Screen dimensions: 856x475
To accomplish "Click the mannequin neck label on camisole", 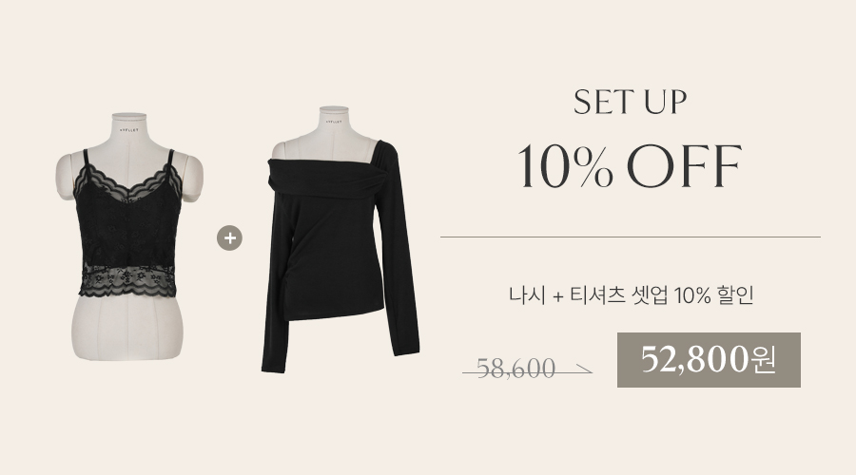I will pyautogui.click(x=129, y=130).
